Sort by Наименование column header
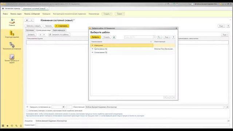233x131 pixels. point(122,42)
